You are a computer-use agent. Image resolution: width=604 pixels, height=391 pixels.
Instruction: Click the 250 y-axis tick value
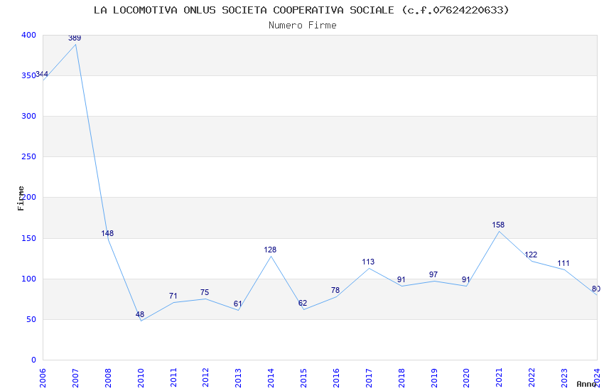29,157
